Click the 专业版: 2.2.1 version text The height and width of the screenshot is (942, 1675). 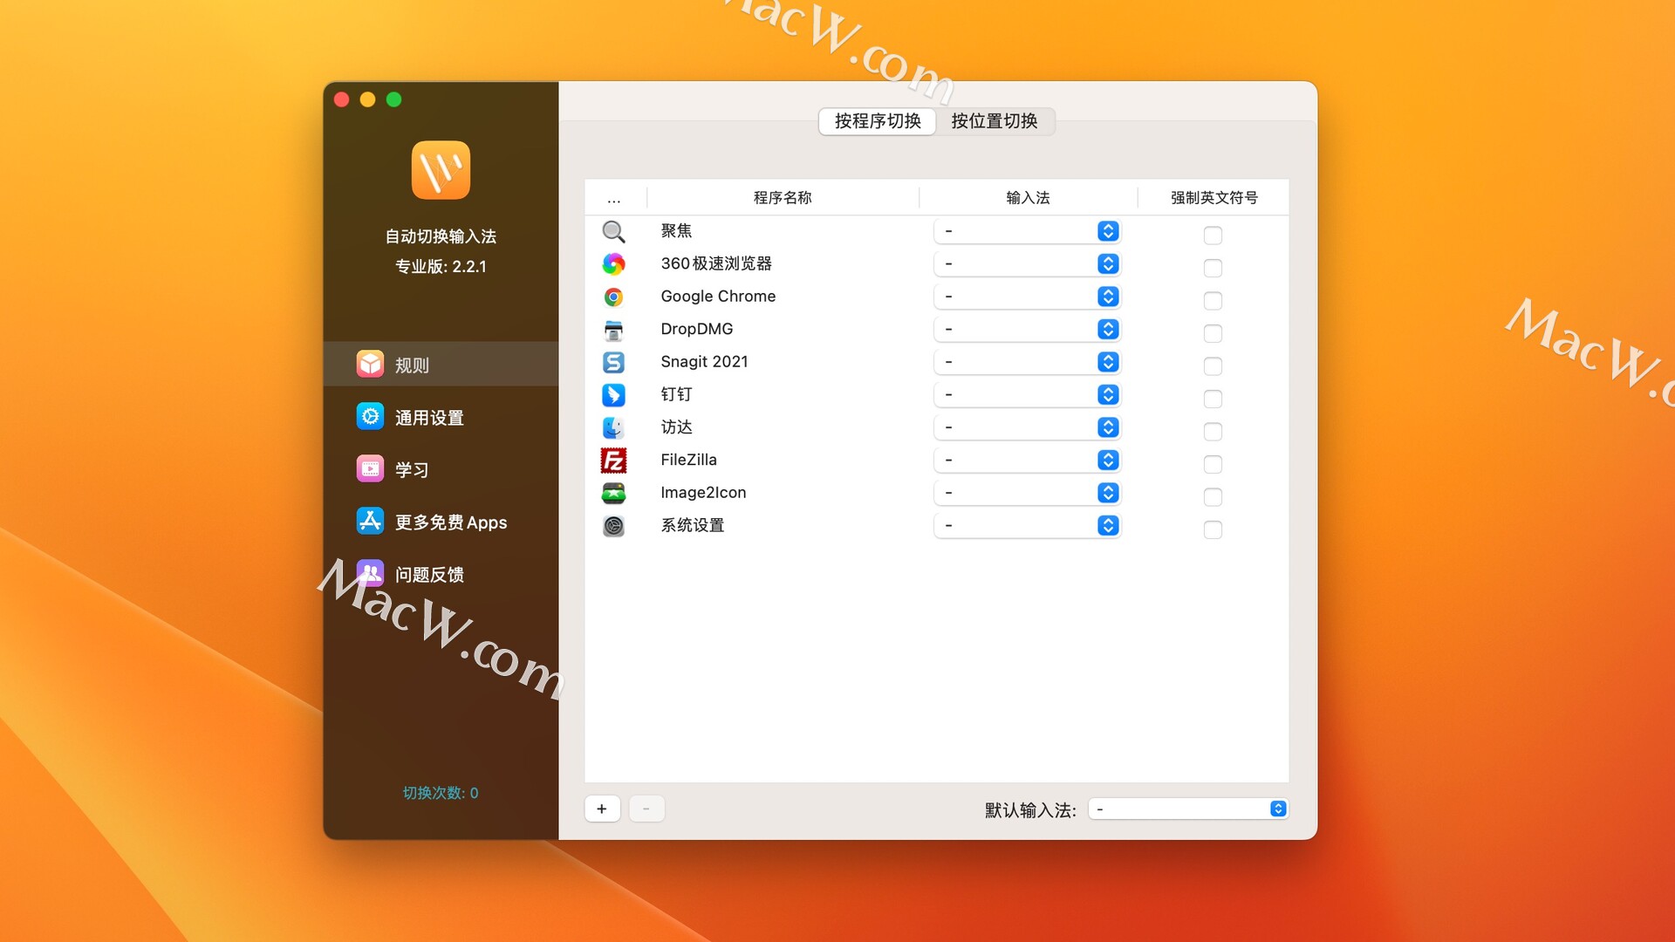441,267
